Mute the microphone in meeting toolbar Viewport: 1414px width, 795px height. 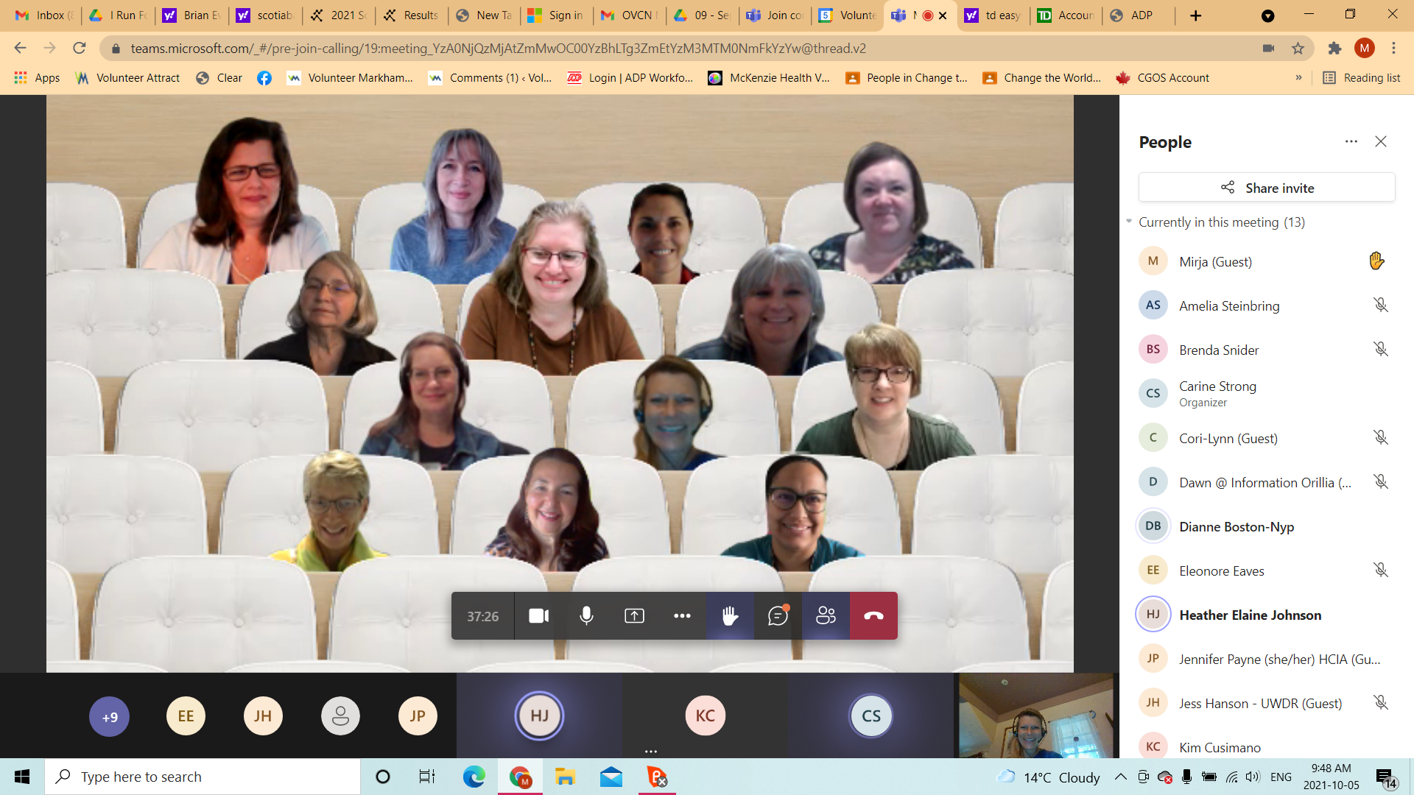[586, 616]
